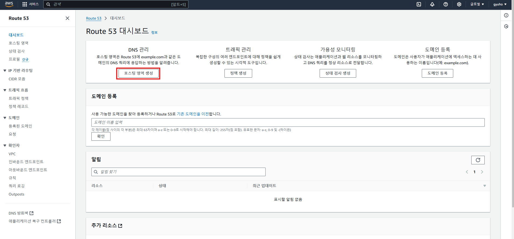Collapse the 트래픽 흐름 section

click(5, 90)
